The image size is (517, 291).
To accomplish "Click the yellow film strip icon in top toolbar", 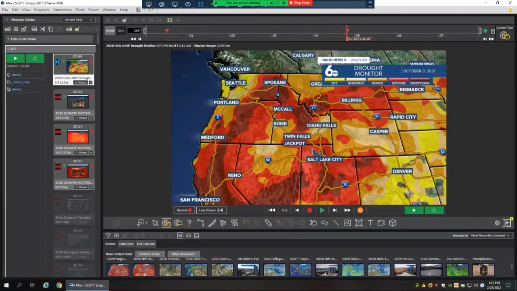I will [170, 20].
